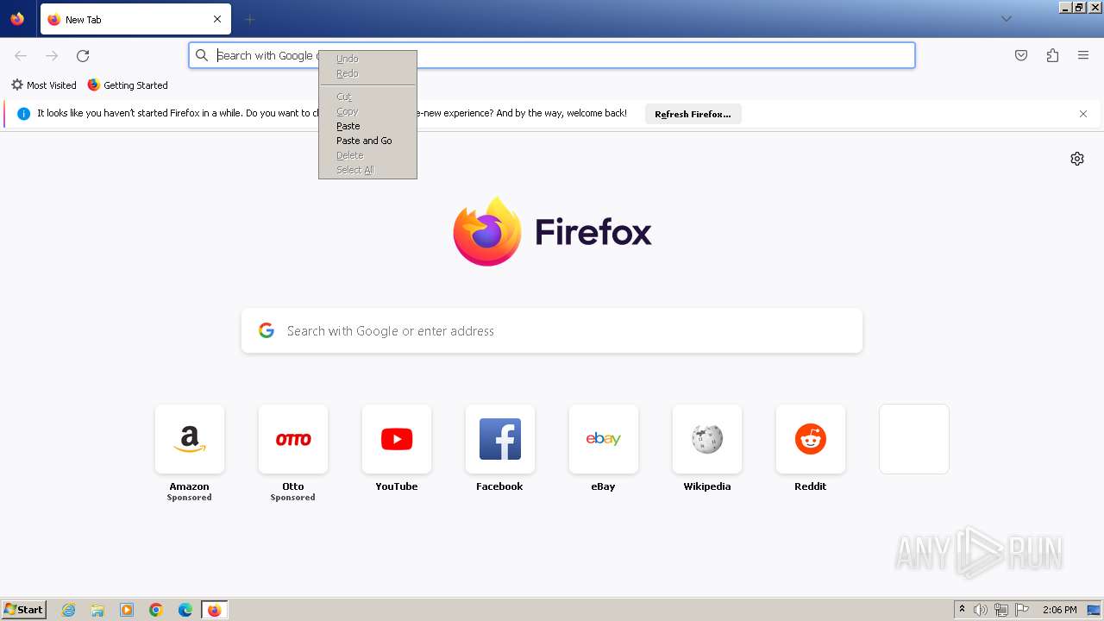The height and width of the screenshot is (621, 1104).
Task: Launch Chrome from taskbar
Action: click(156, 610)
